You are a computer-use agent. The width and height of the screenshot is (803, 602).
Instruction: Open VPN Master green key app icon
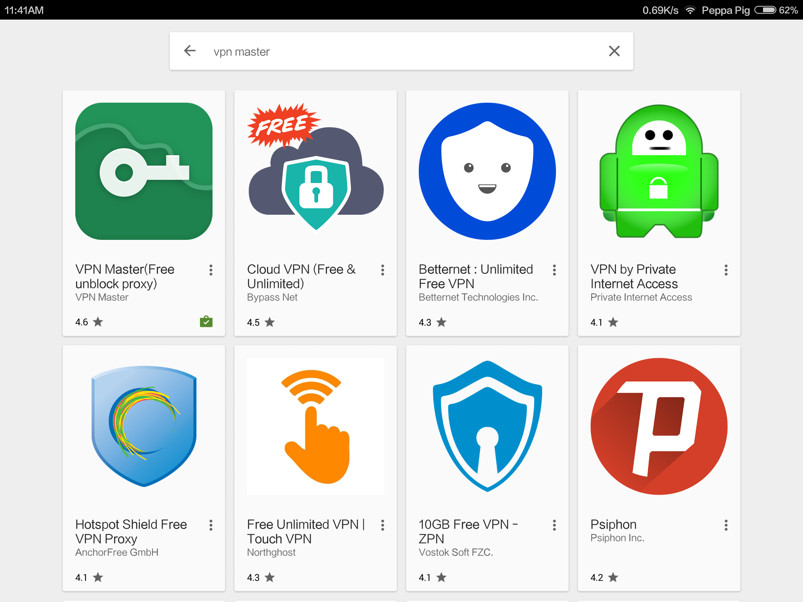click(144, 171)
